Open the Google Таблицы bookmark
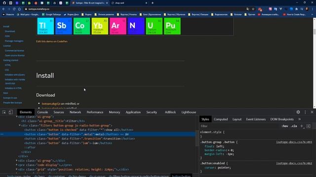The image size is (316, 177). 51,14
